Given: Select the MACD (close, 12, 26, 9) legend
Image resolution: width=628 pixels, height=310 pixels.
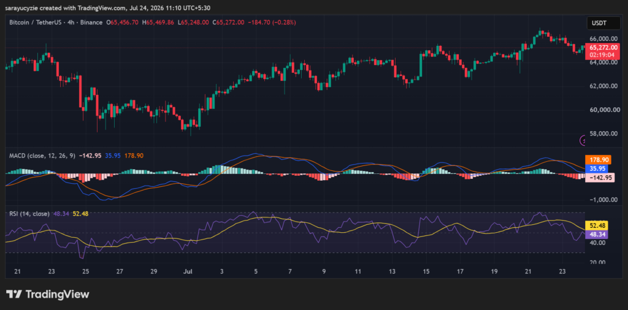Looking at the screenshot, I should click(42, 156).
